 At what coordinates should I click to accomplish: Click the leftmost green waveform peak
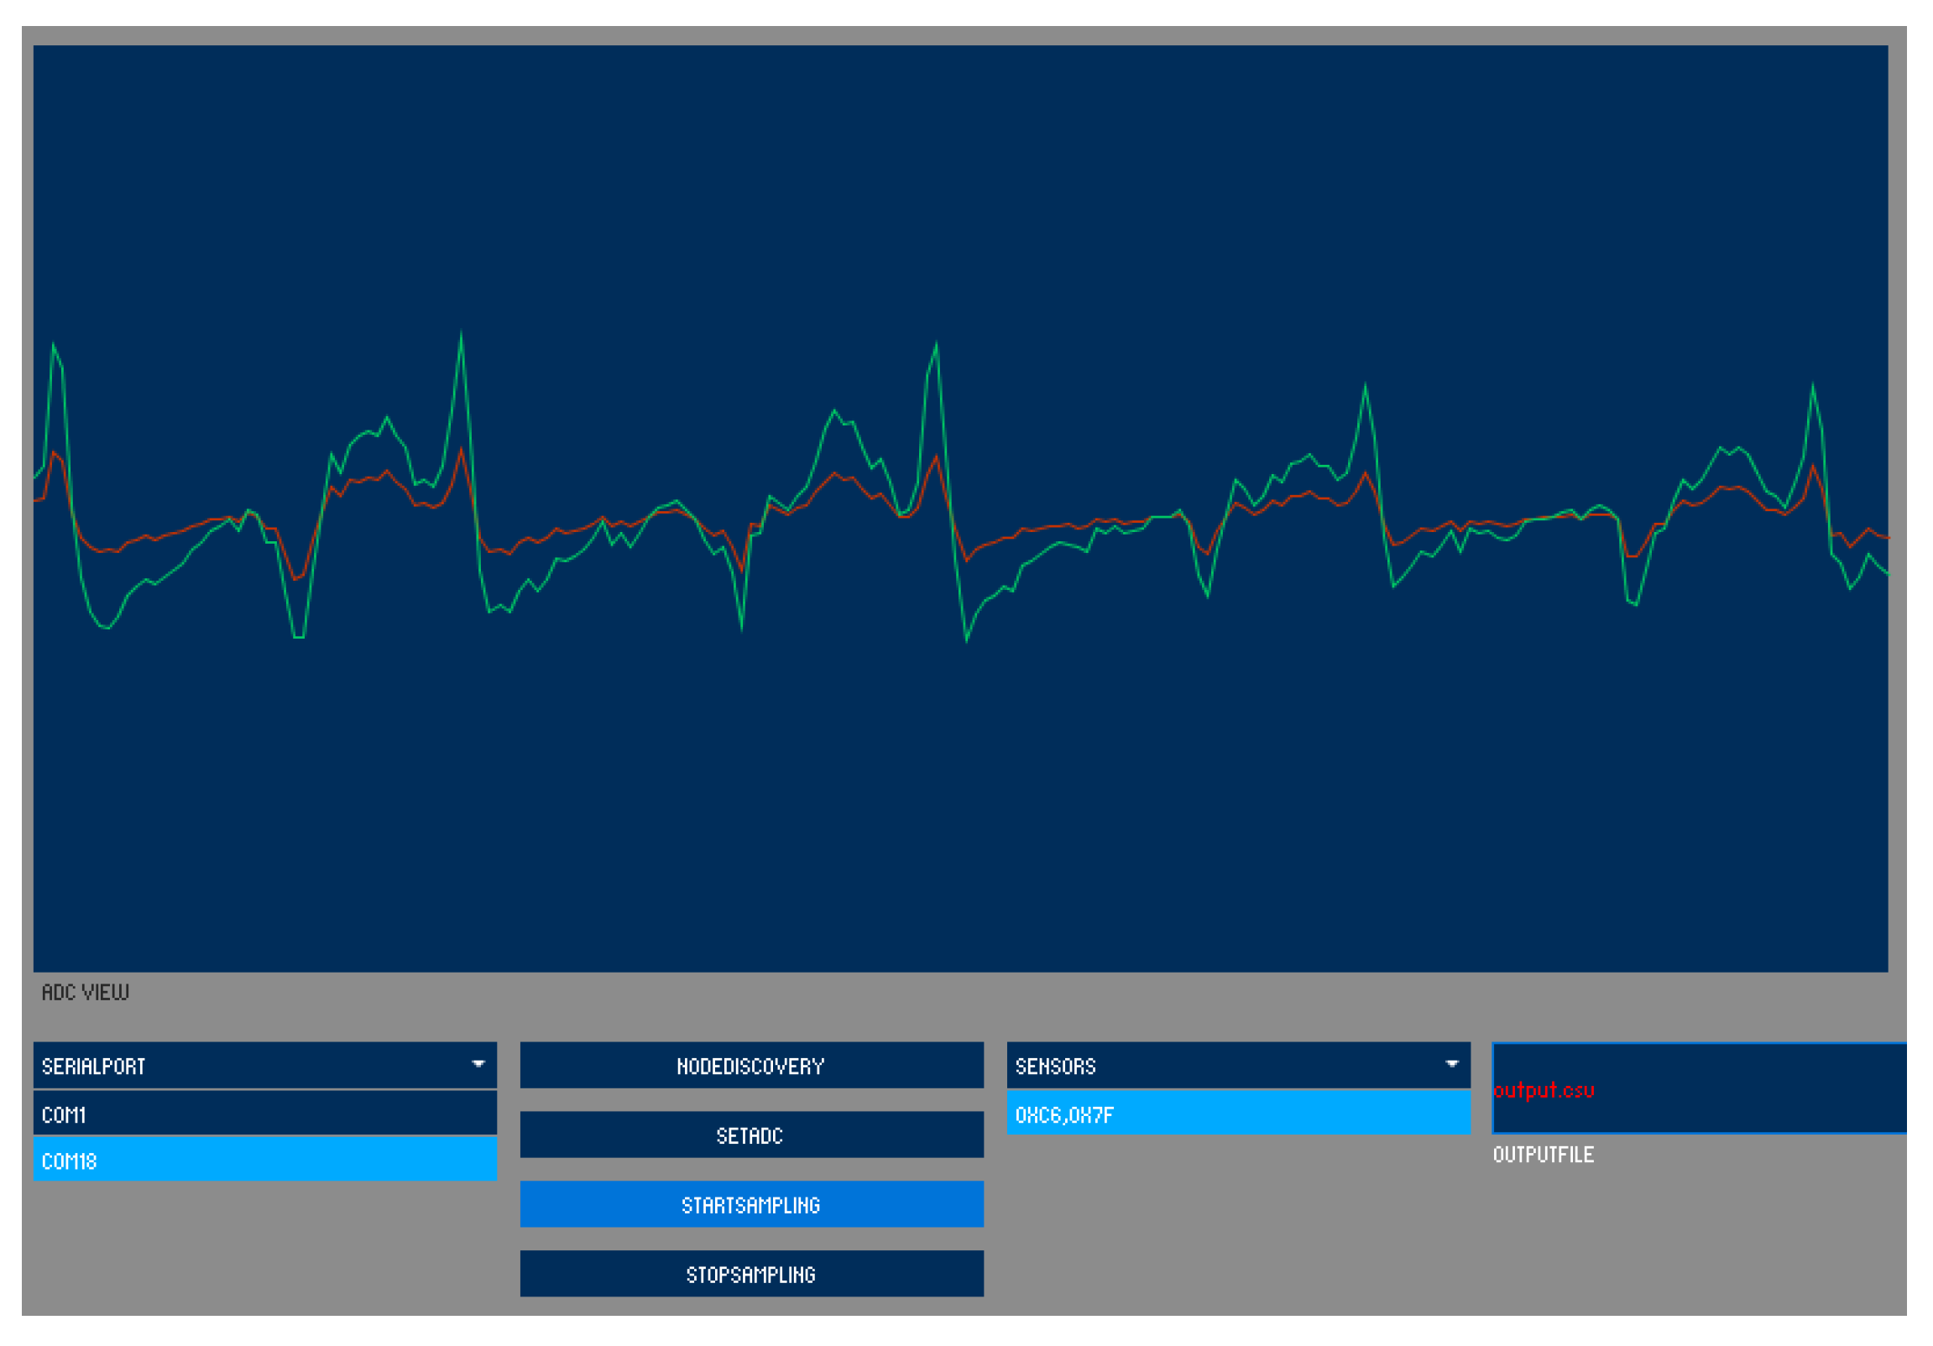click(54, 345)
